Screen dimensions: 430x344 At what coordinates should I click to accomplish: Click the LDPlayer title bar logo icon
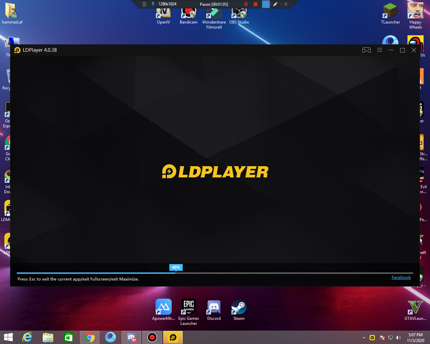[17, 50]
